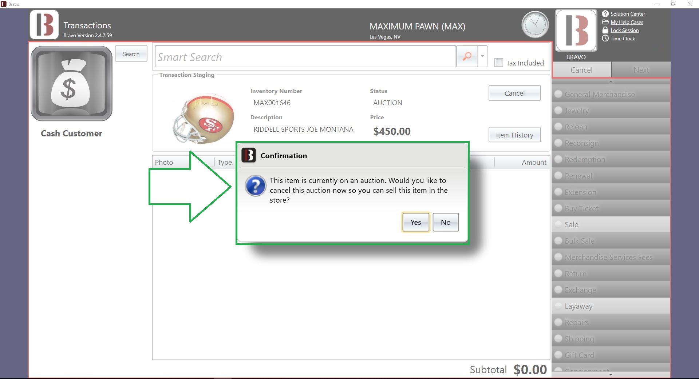The image size is (699, 379).
Task: Select the Gift Card transaction type
Action: click(x=611, y=355)
